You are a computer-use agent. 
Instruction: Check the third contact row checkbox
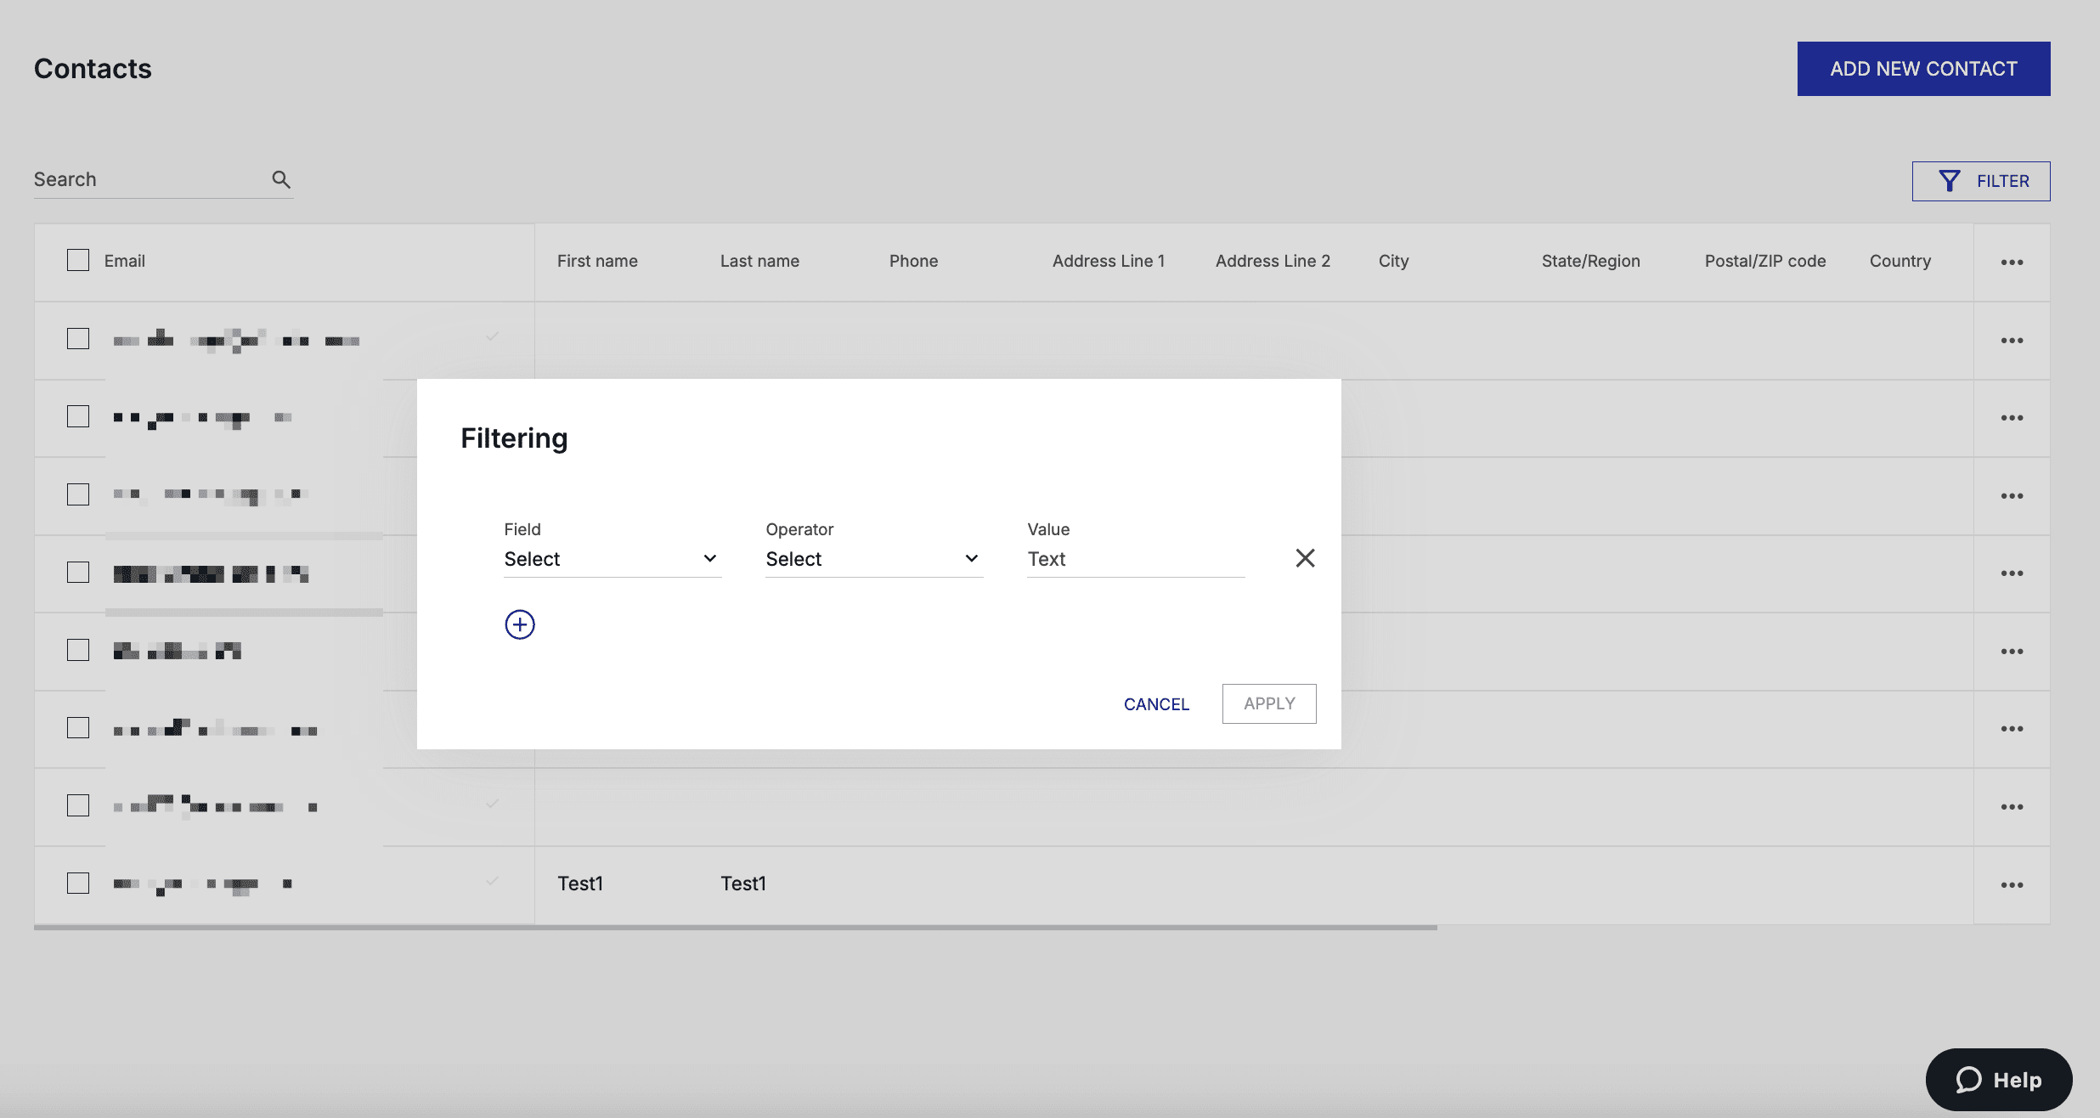point(78,494)
